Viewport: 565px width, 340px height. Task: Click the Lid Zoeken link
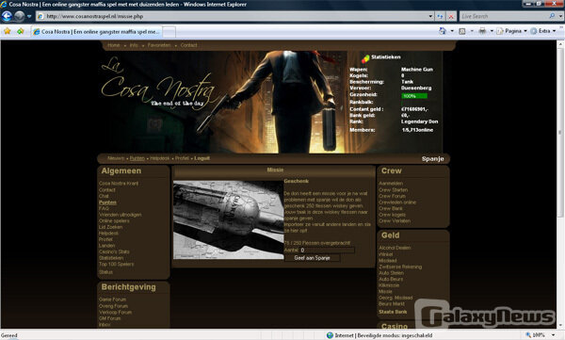(110, 227)
